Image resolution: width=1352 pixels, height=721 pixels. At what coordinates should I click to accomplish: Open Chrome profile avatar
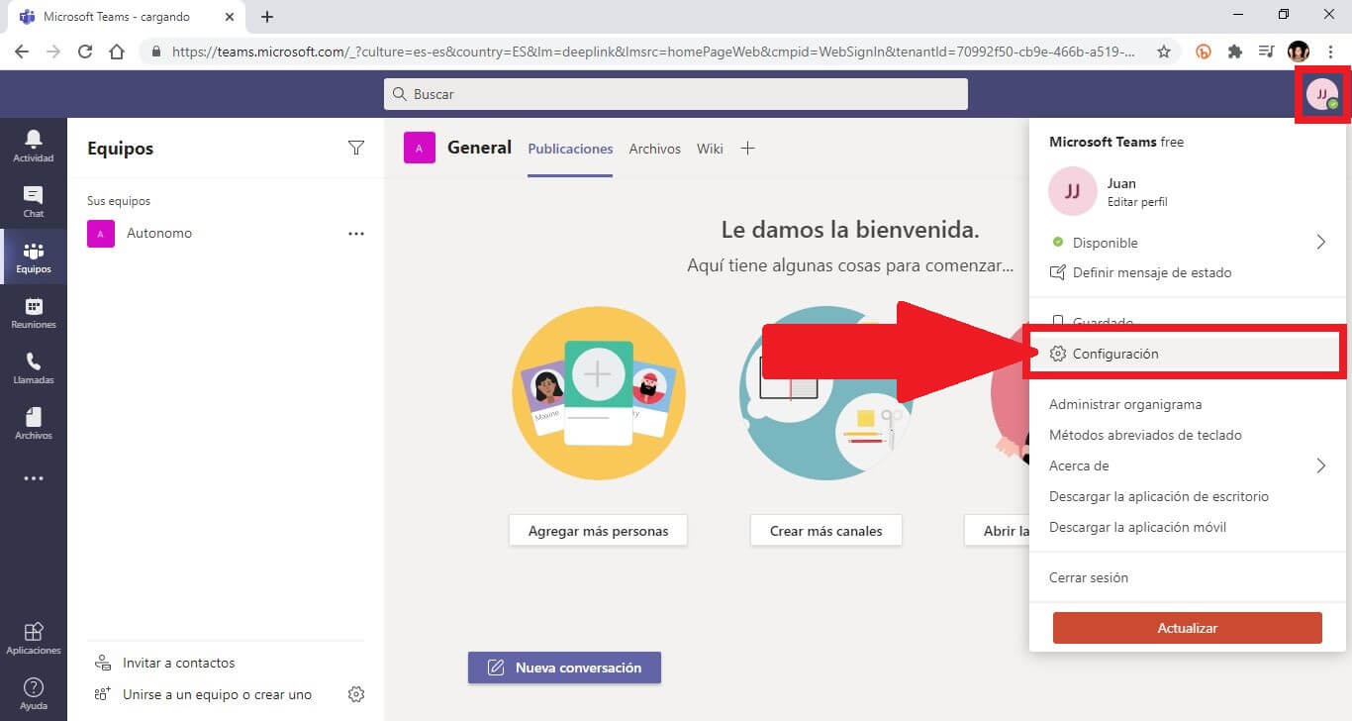[x=1299, y=51]
